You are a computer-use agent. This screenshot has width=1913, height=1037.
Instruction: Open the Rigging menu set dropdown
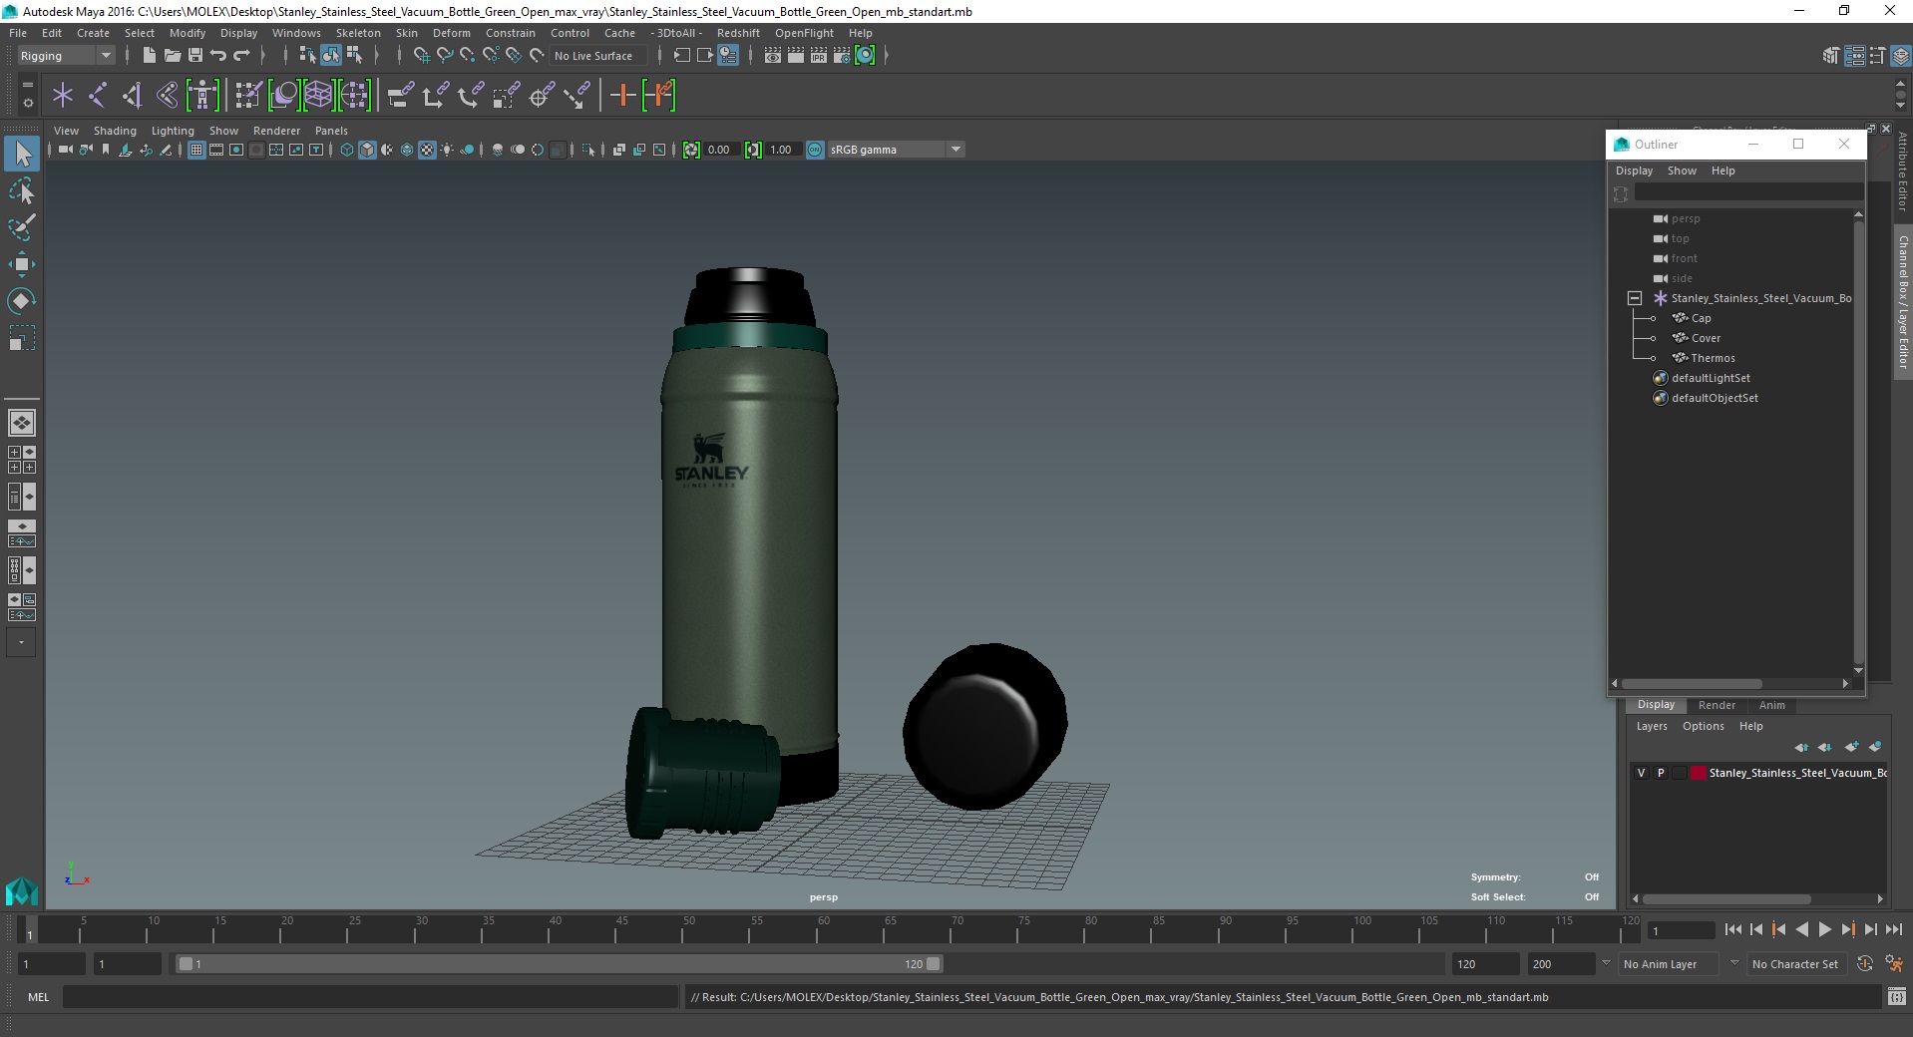66,56
